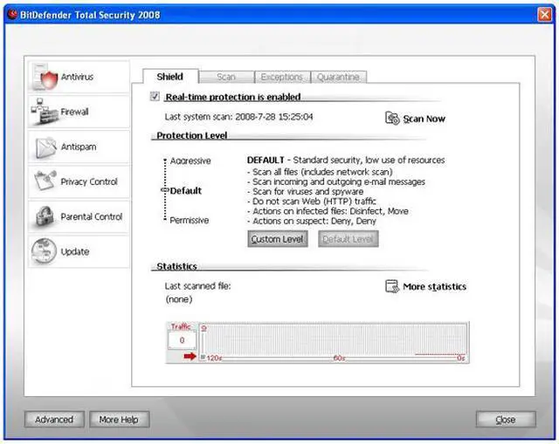Viewport: 559px width, 444px height.
Task: Click the Scan Now magnifier icon
Action: pyautogui.click(x=392, y=119)
